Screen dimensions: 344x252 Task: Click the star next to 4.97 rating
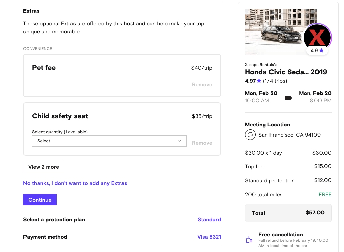coord(259,81)
